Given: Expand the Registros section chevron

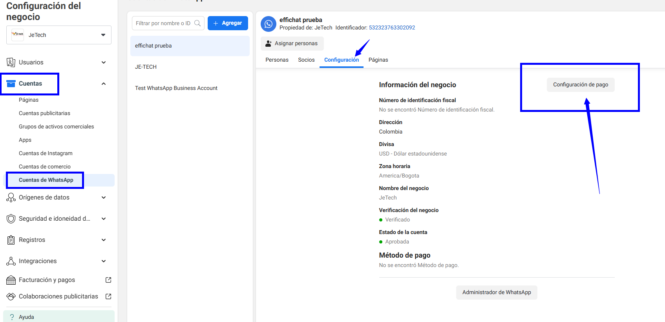Looking at the screenshot, I should click(104, 240).
